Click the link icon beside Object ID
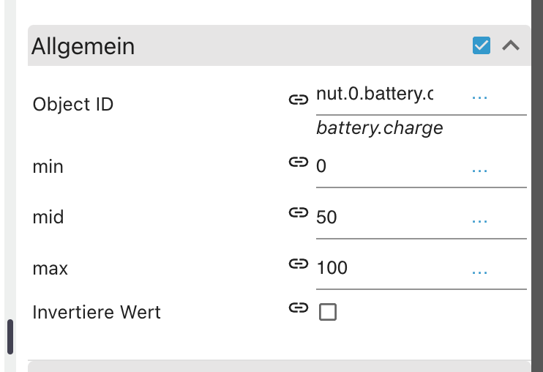 [x=298, y=99]
